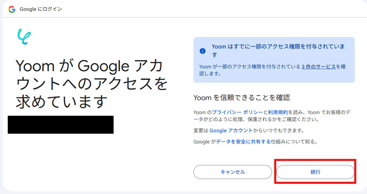Open the 3 件のサービス link

tap(318, 67)
